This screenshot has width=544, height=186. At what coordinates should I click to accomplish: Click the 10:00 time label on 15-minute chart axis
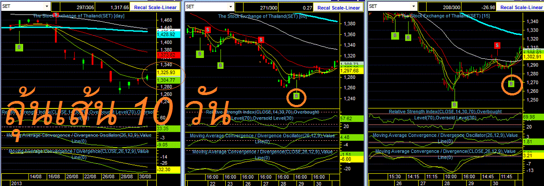[x=451, y=176]
